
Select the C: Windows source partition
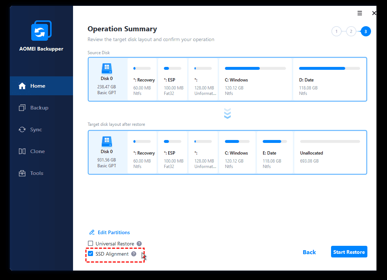(x=255, y=79)
